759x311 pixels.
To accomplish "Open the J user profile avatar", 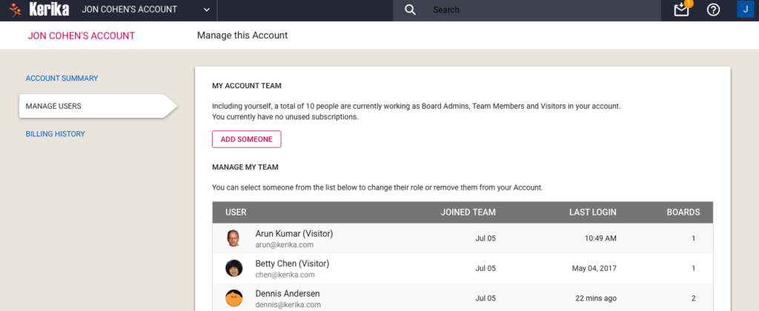I will 746,10.
